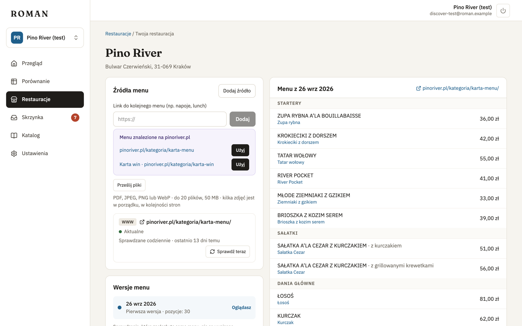Open Katalog in sidebar
The height and width of the screenshot is (326, 522).
[x=45, y=136]
